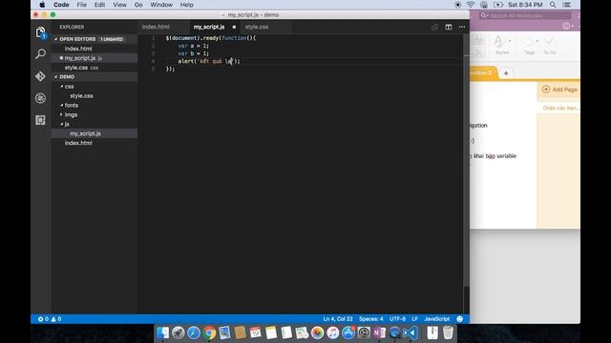Open the OneNote search scope dropdown
The image size is (611, 343).
click(484, 15)
